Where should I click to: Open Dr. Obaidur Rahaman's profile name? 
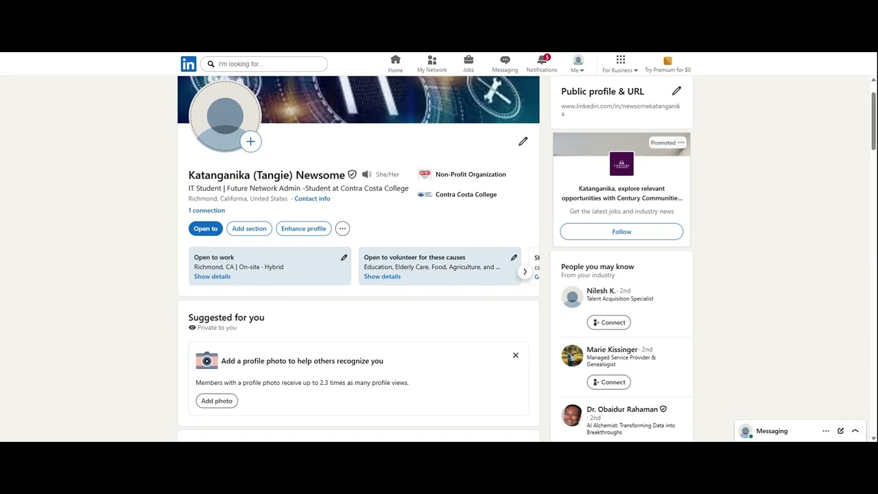pyautogui.click(x=622, y=409)
